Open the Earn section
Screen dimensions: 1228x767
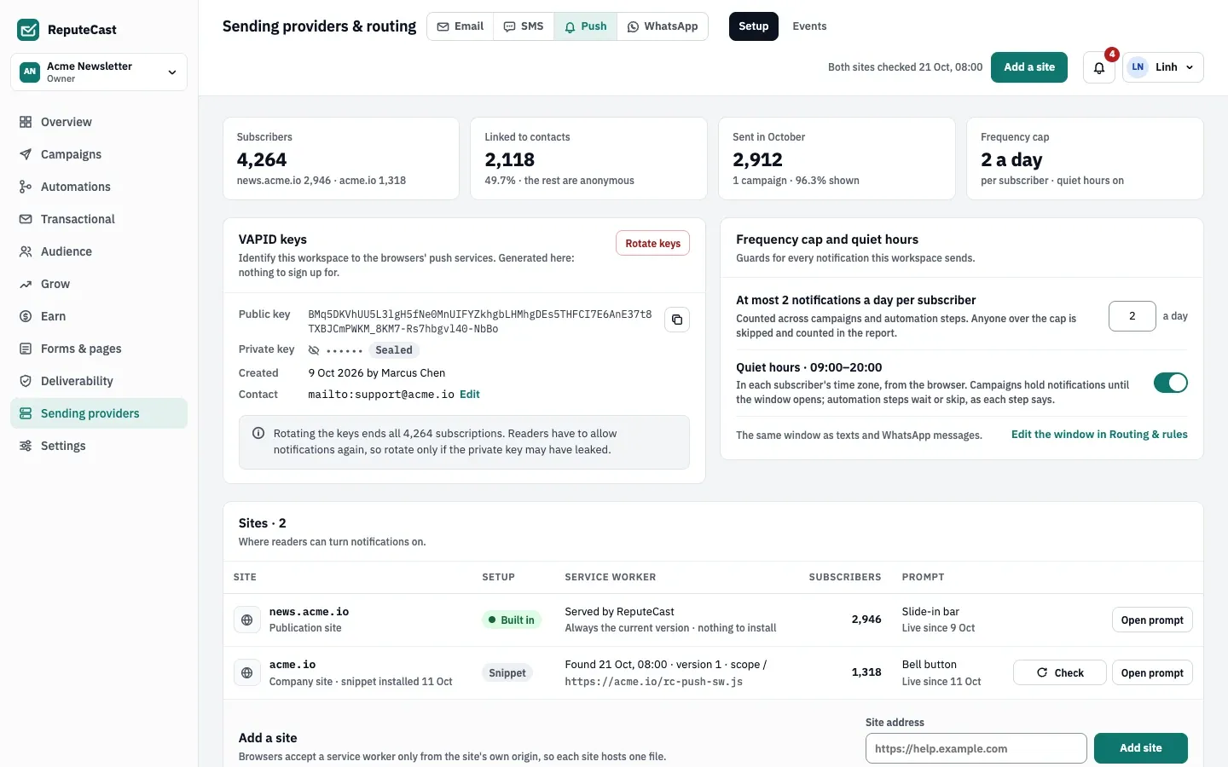pyautogui.click(x=99, y=316)
